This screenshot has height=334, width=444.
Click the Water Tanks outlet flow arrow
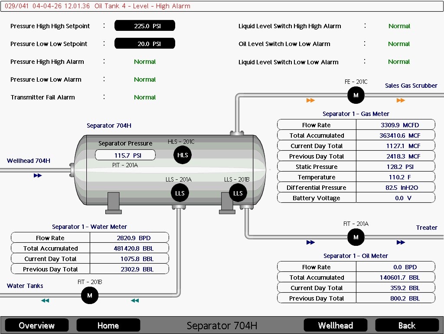[45, 301]
